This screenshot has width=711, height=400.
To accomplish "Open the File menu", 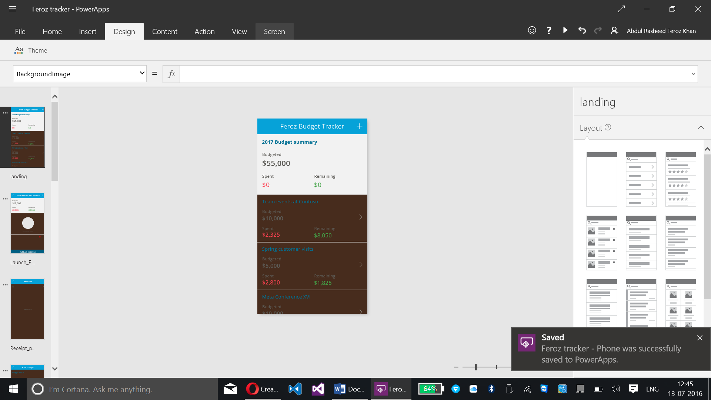I will tap(20, 31).
